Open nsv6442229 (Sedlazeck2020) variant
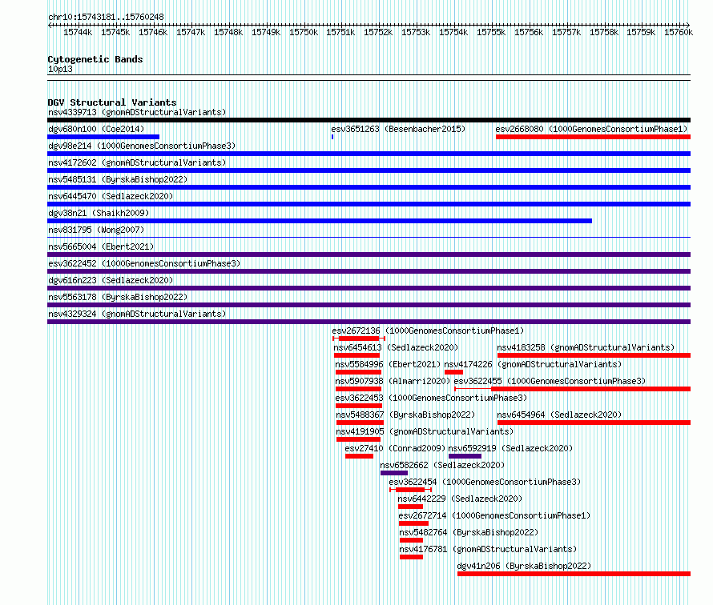Image resolution: width=713 pixels, height=605 pixels. 460,499
